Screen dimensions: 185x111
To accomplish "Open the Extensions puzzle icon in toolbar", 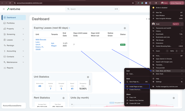I will (150, 3).
